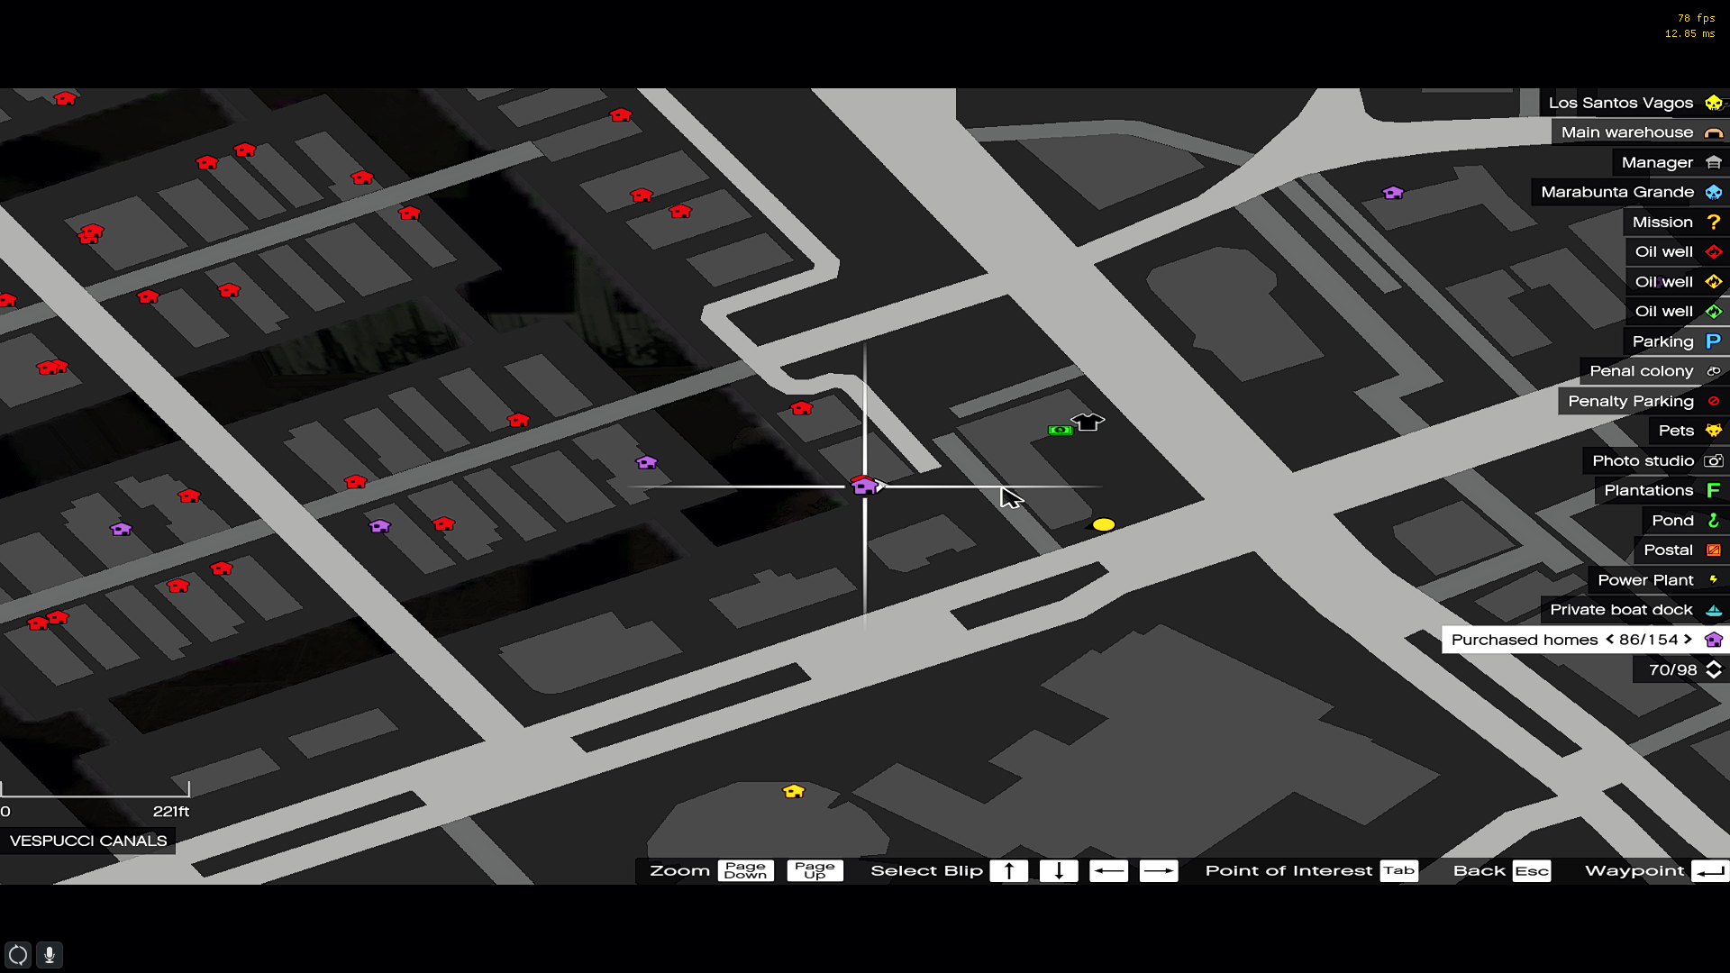
Task: Select the Mission legend entry
Action: (x=1676, y=222)
